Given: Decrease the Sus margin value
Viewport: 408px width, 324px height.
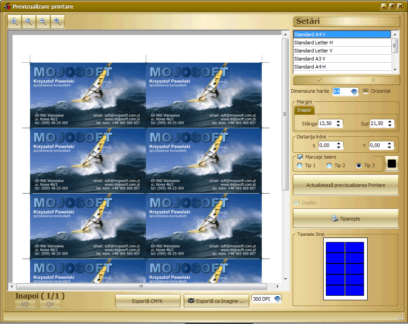Looking at the screenshot, I should click(x=390, y=125).
